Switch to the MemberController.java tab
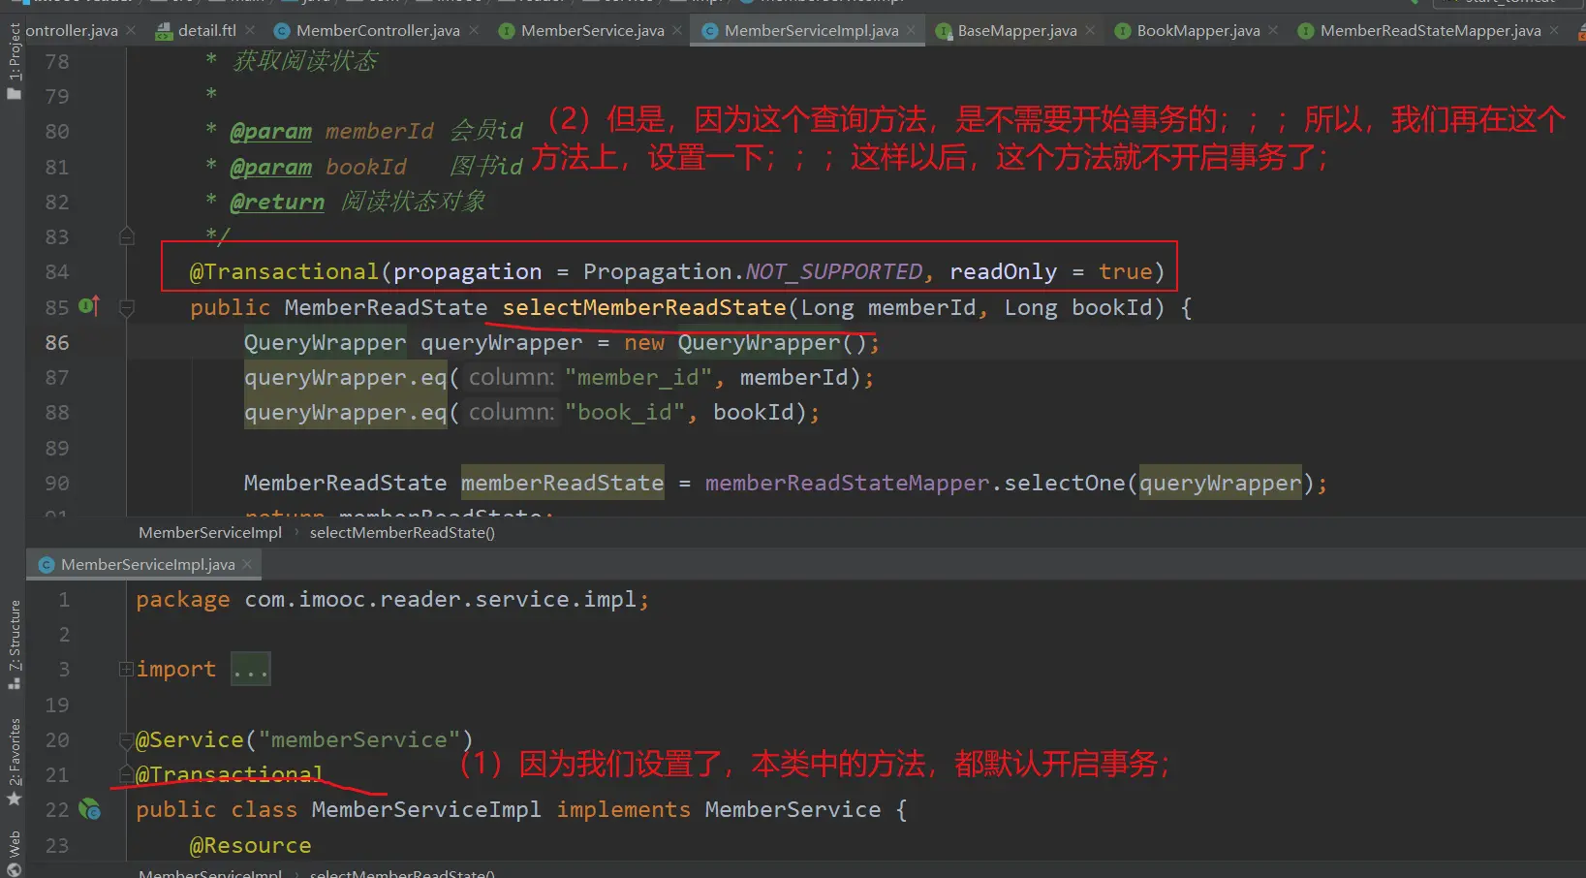 [x=378, y=31]
